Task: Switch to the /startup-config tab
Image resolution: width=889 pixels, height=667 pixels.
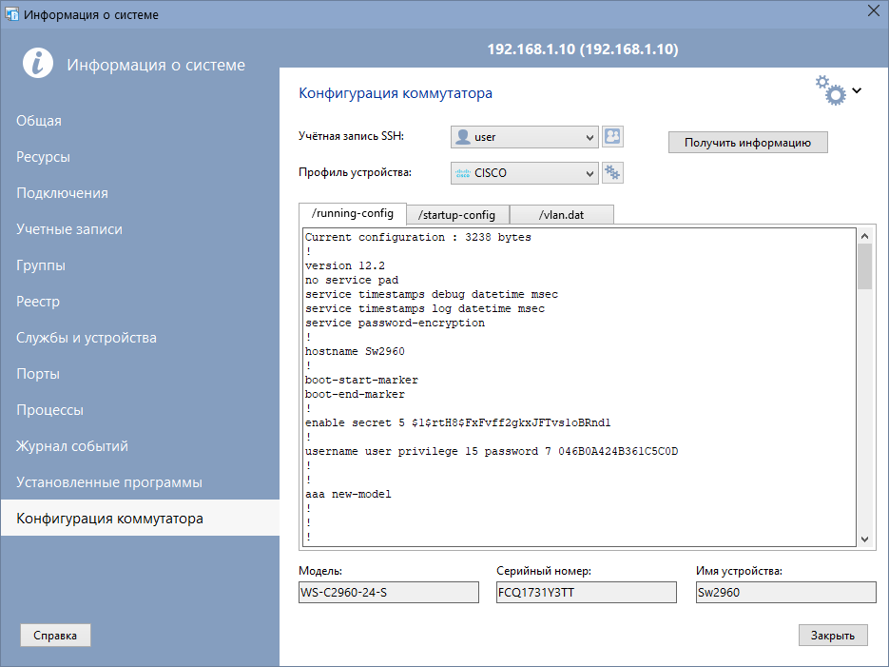Action: coord(458,214)
